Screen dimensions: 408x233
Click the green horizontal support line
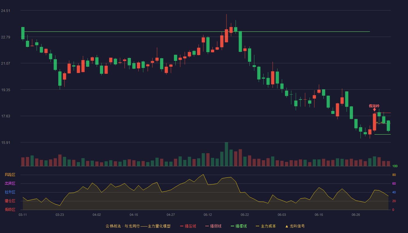[197, 31]
